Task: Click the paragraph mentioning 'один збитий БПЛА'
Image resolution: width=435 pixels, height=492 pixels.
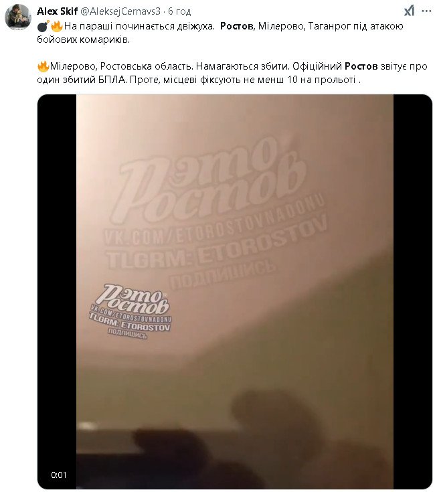Action: 232,73
